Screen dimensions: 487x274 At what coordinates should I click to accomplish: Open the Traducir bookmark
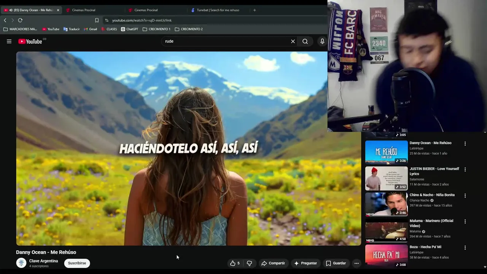[x=72, y=29]
